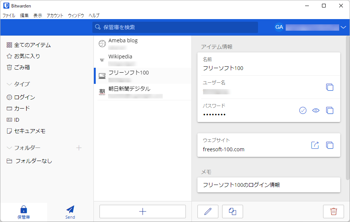Image resolution: width=350 pixels, height=222 pixels.
Task: Copy the website URL freesoft-100.com
Action: (330, 145)
